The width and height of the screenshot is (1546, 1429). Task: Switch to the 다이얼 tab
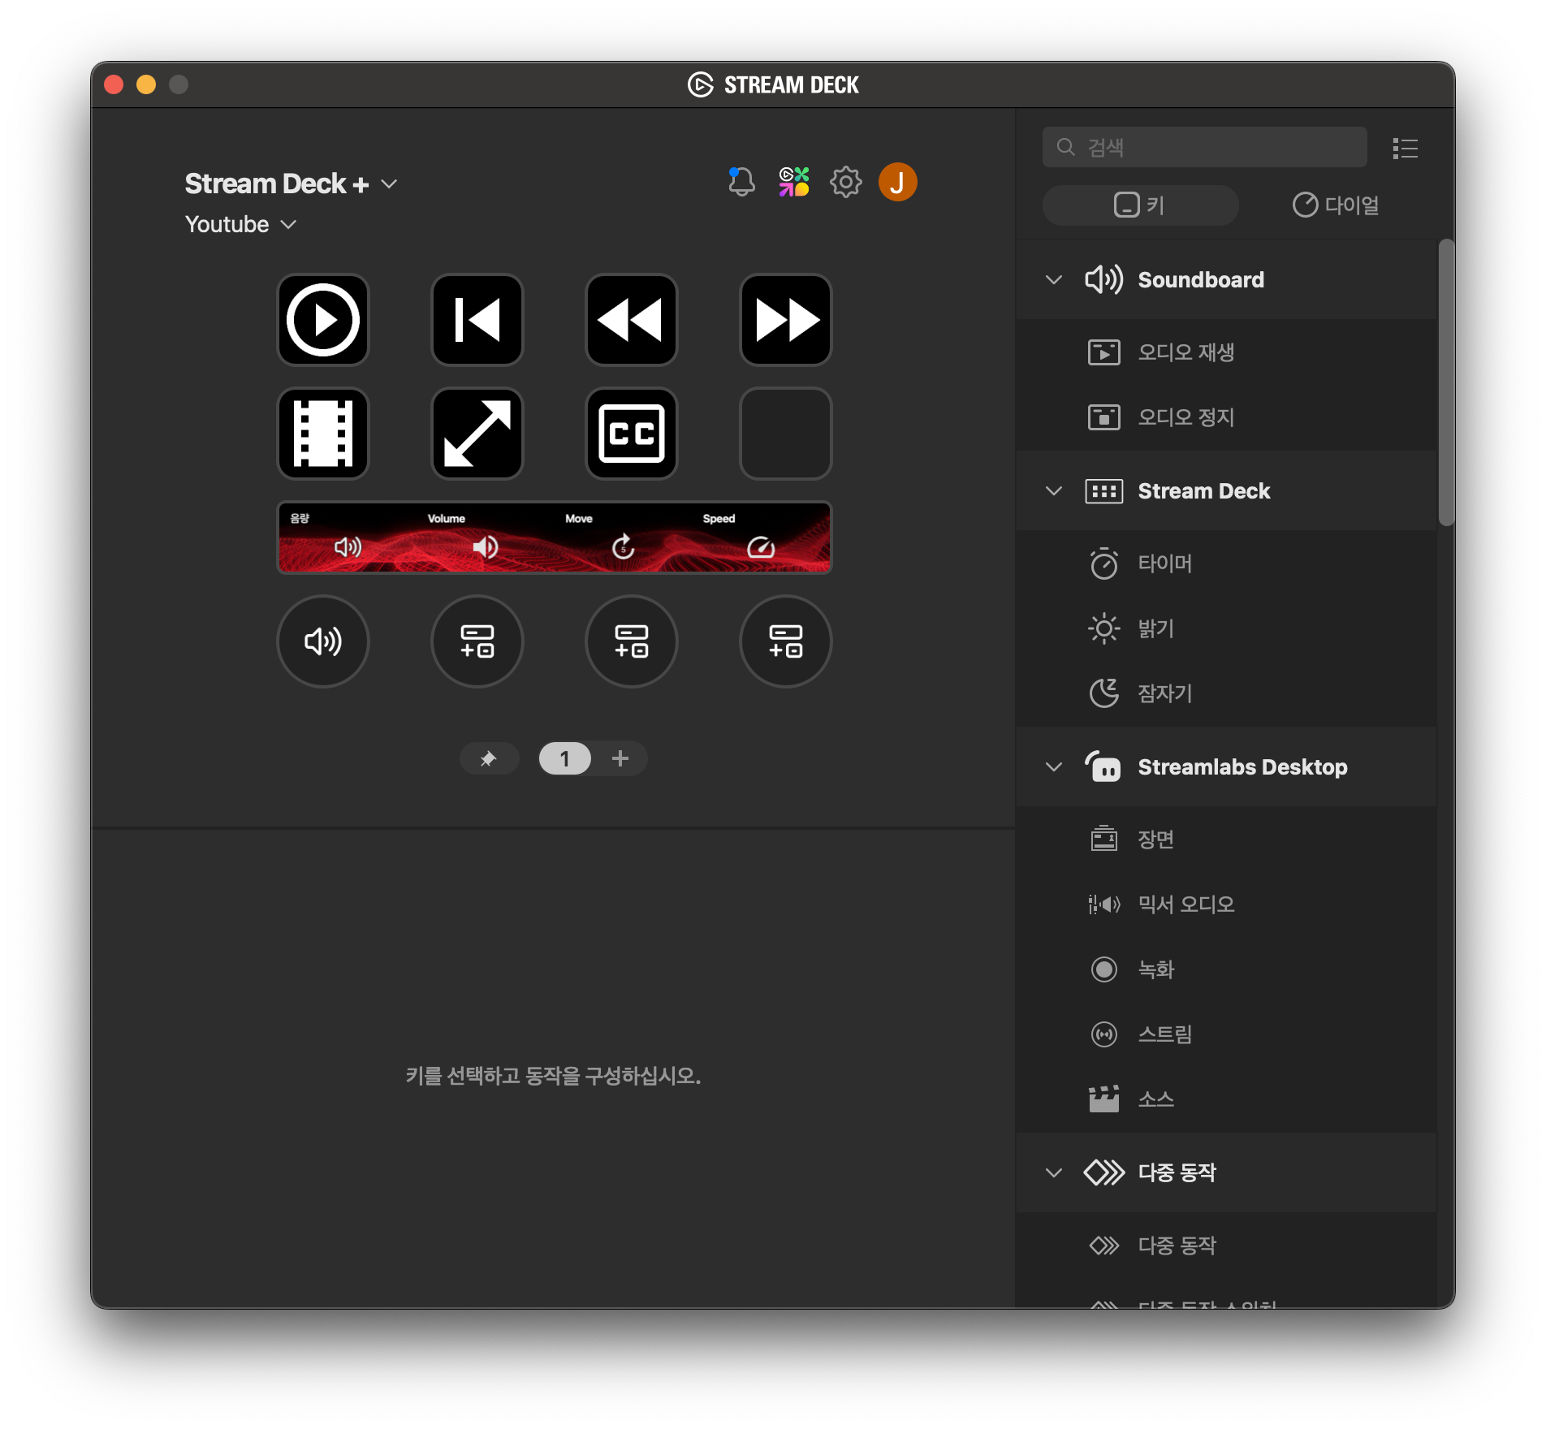click(1335, 205)
